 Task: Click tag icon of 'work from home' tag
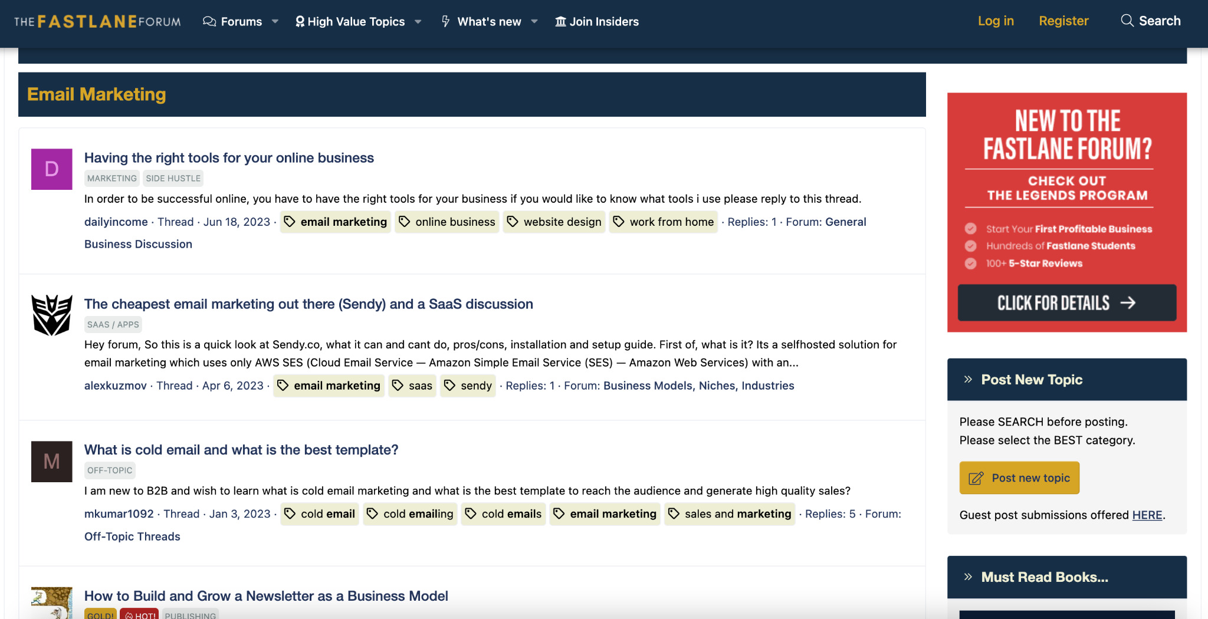click(619, 222)
